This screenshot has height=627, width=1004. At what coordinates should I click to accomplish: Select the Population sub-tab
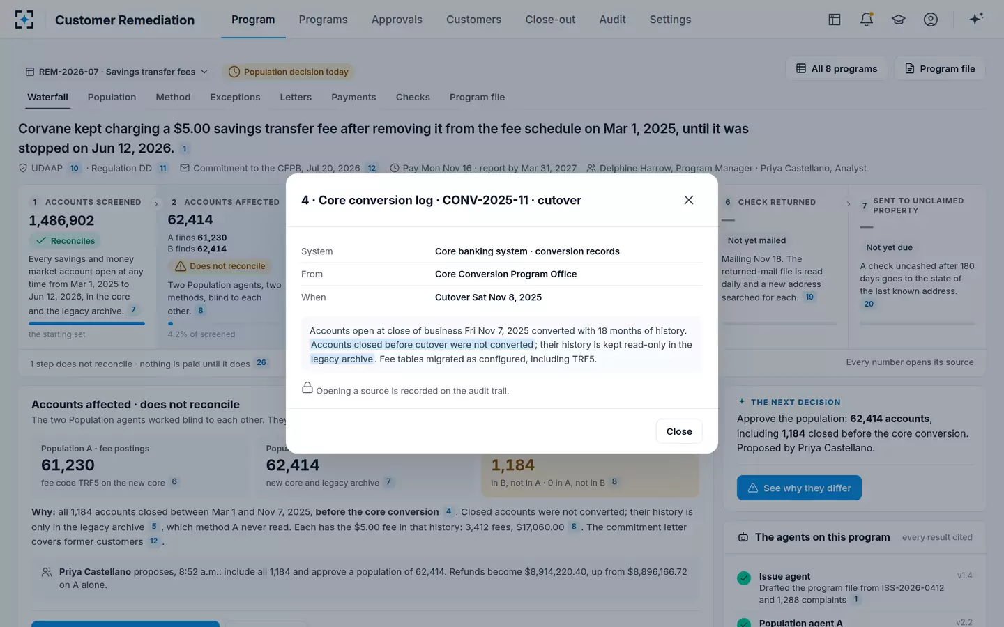pyautogui.click(x=112, y=97)
